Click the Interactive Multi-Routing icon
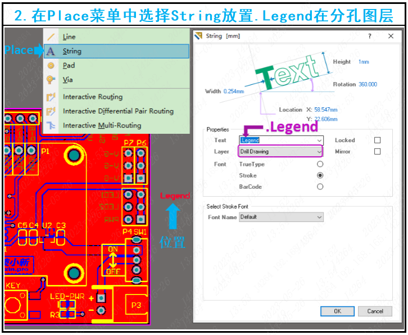The image size is (408, 335). tap(51, 125)
